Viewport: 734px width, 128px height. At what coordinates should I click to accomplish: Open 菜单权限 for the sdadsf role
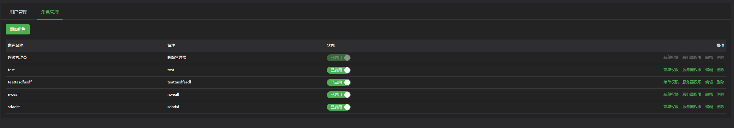(671, 107)
